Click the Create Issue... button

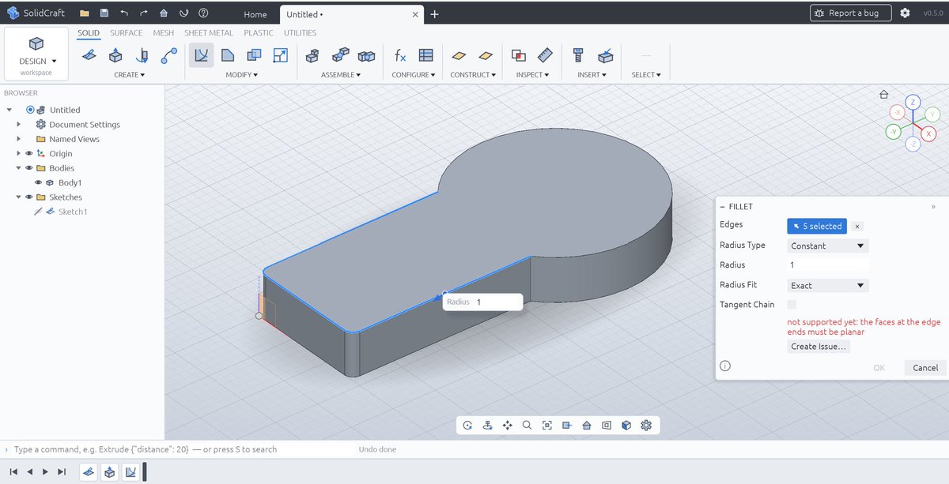pos(819,347)
